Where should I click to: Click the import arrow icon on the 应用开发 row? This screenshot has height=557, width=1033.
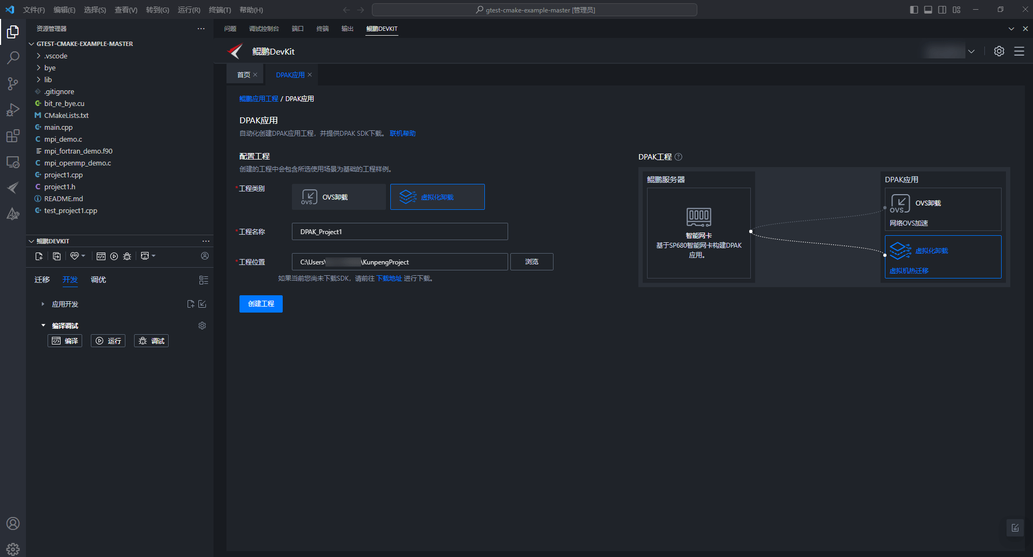tap(202, 304)
